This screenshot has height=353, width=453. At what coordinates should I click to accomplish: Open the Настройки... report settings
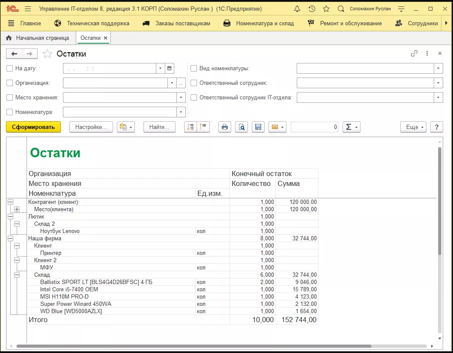click(x=91, y=127)
